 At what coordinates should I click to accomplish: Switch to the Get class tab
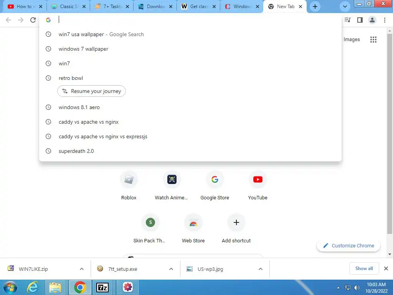pos(198,7)
